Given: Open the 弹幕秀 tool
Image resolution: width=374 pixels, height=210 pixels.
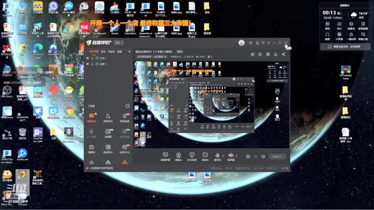Looking at the screenshot, I should tap(91, 149).
